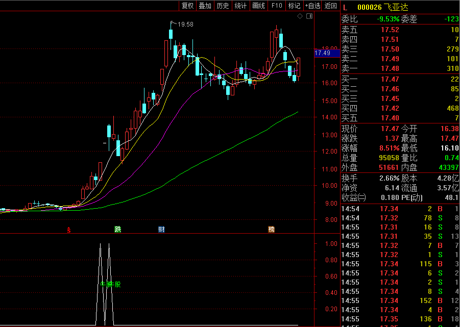
Task: Click the red S marker under chart
Action: [x=69, y=230]
